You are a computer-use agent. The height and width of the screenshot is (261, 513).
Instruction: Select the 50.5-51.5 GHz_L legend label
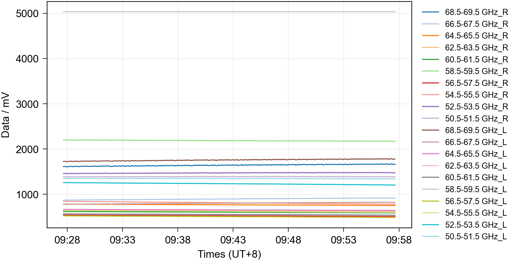[476, 237]
